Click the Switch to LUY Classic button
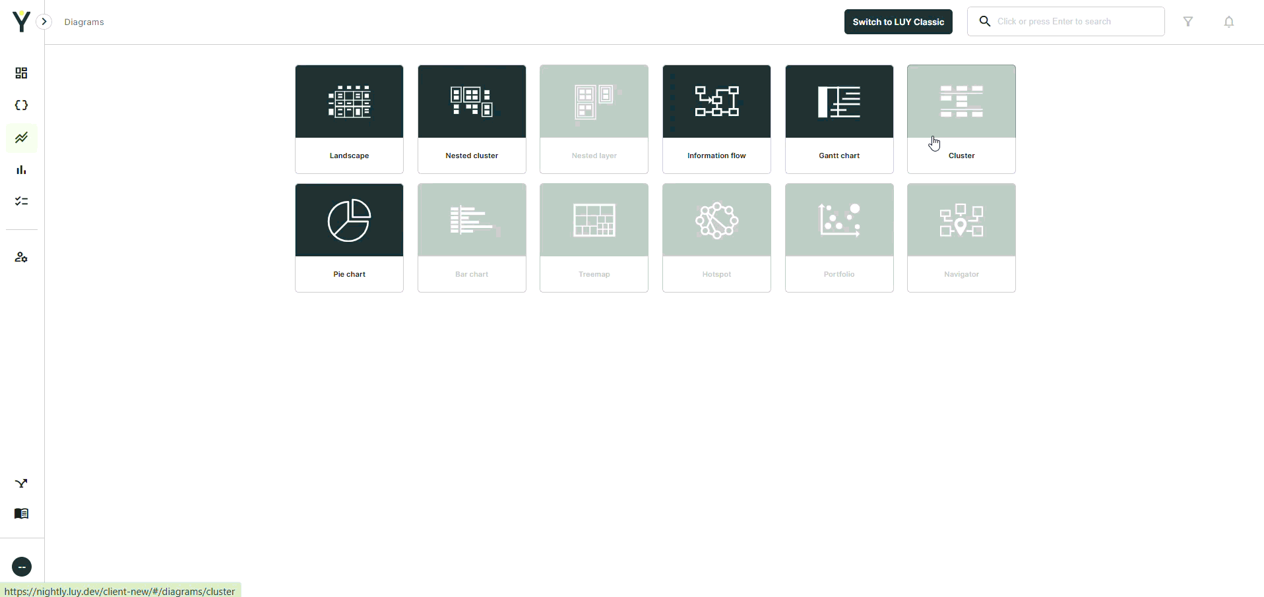 pyautogui.click(x=898, y=22)
